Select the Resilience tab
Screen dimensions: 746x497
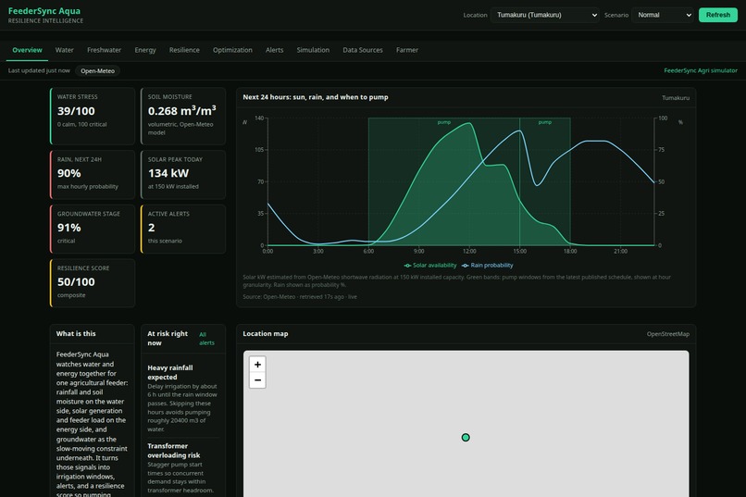[x=184, y=50]
